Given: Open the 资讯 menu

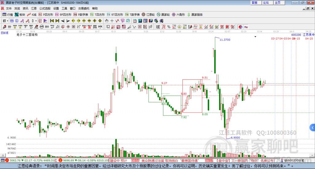Looking at the screenshot, I should click(x=25, y=8).
